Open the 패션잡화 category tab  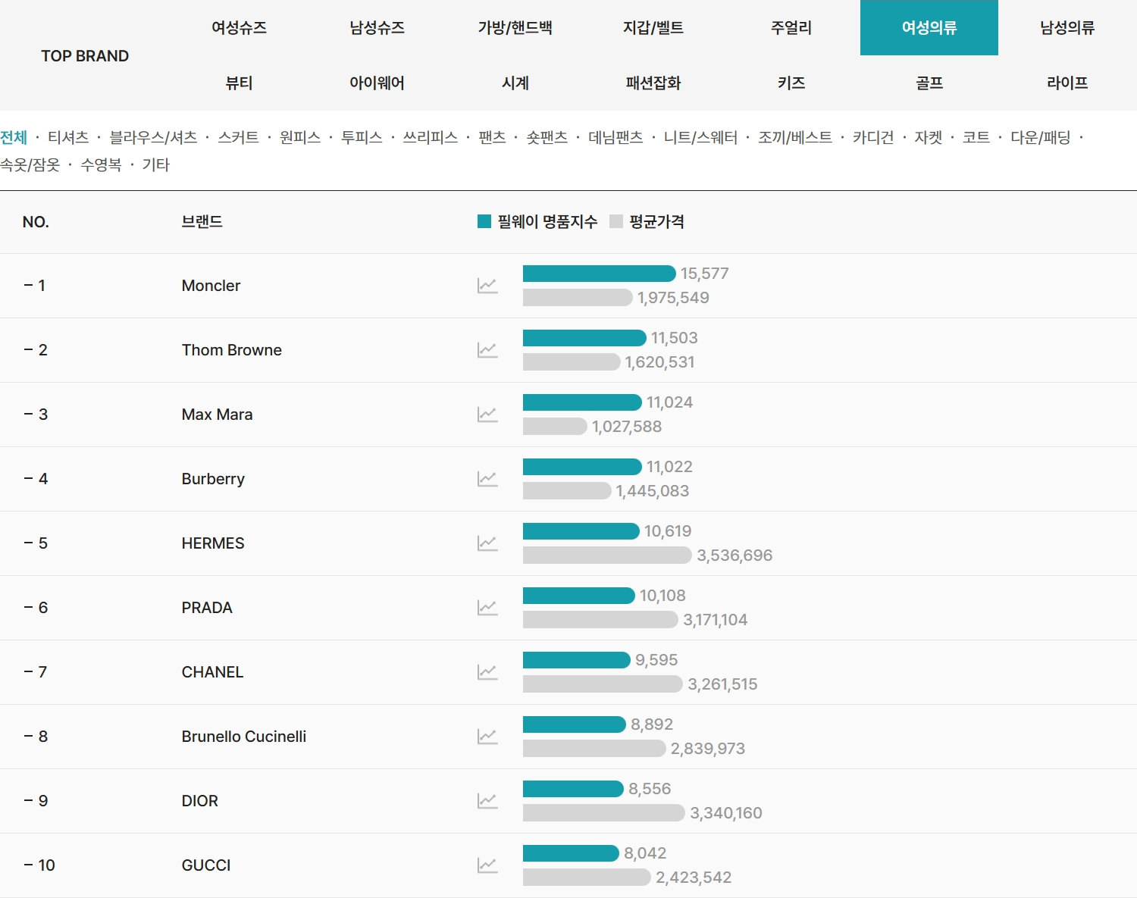pyautogui.click(x=653, y=83)
